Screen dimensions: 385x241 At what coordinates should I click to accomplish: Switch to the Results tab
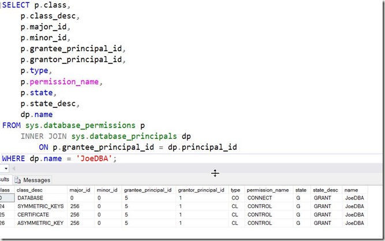[5, 180]
